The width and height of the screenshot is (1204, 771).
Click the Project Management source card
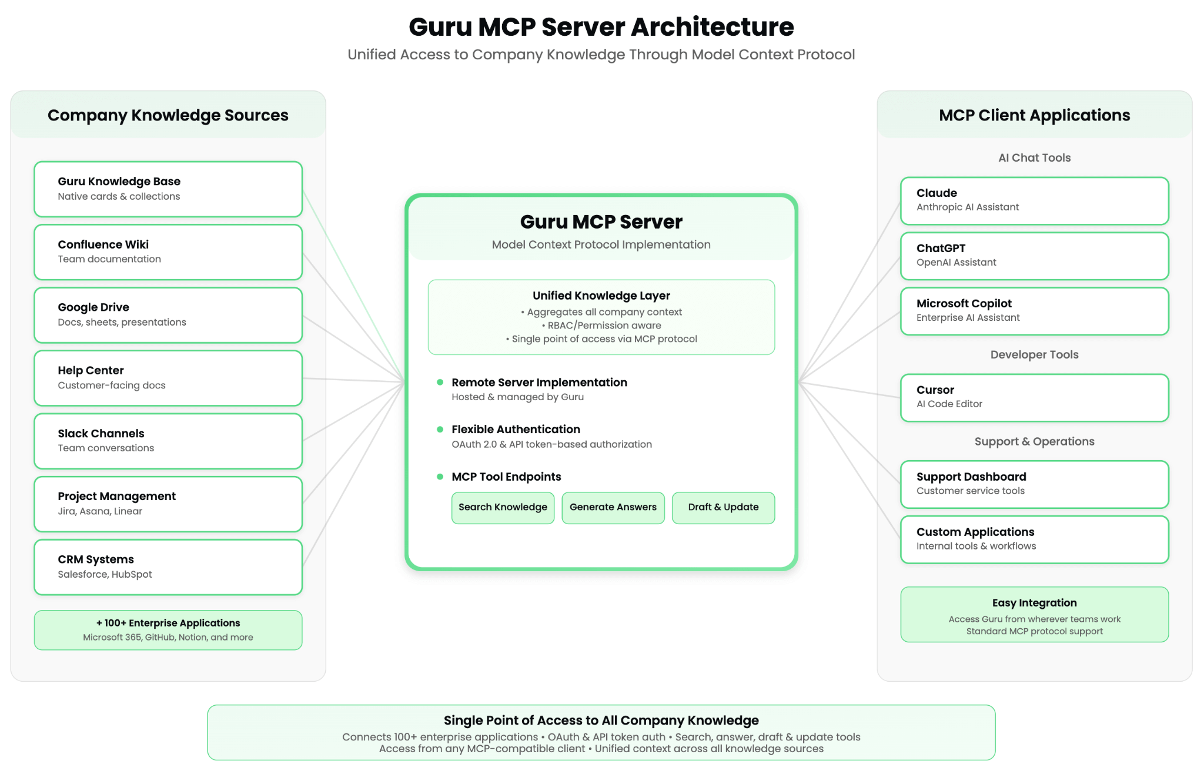pos(168,504)
